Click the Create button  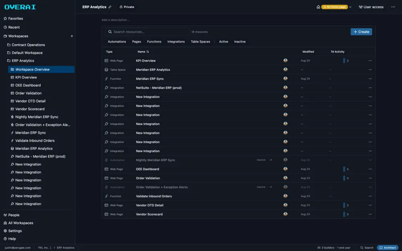coord(361,32)
